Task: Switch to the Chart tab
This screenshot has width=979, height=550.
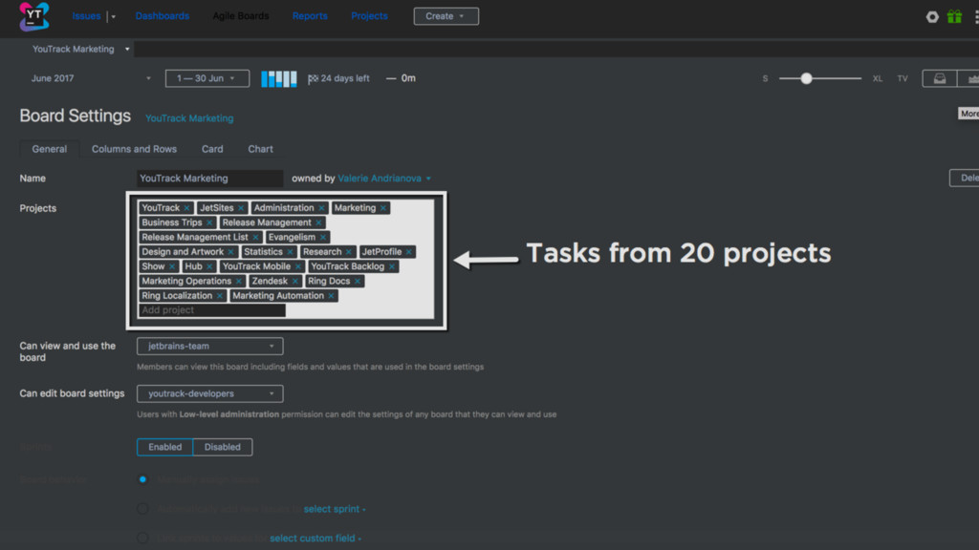Action: [x=260, y=149]
